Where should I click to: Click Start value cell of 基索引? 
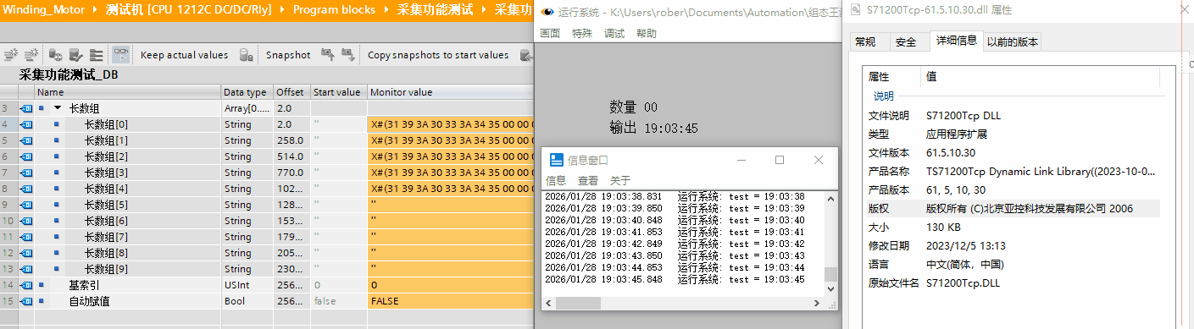(338, 285)
